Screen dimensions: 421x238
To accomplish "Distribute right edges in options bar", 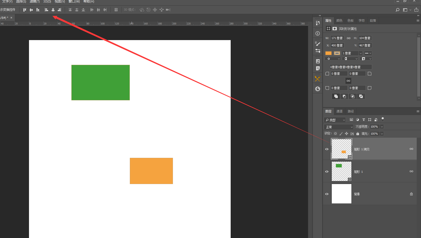I will click(105, 10).
